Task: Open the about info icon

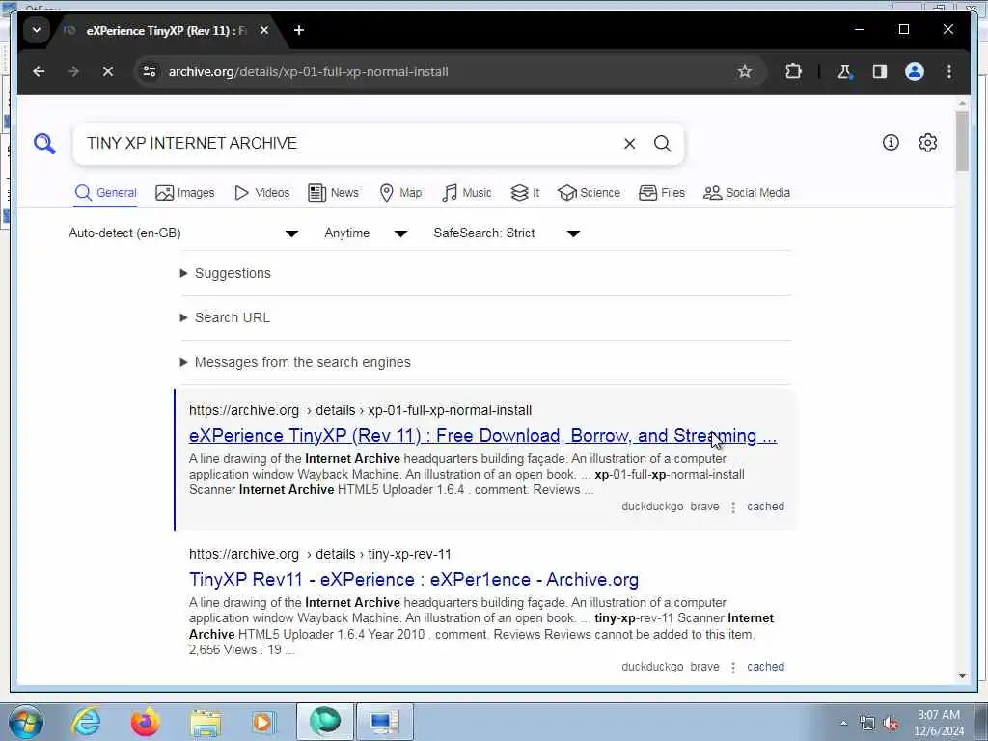Action: click(891, 143)
